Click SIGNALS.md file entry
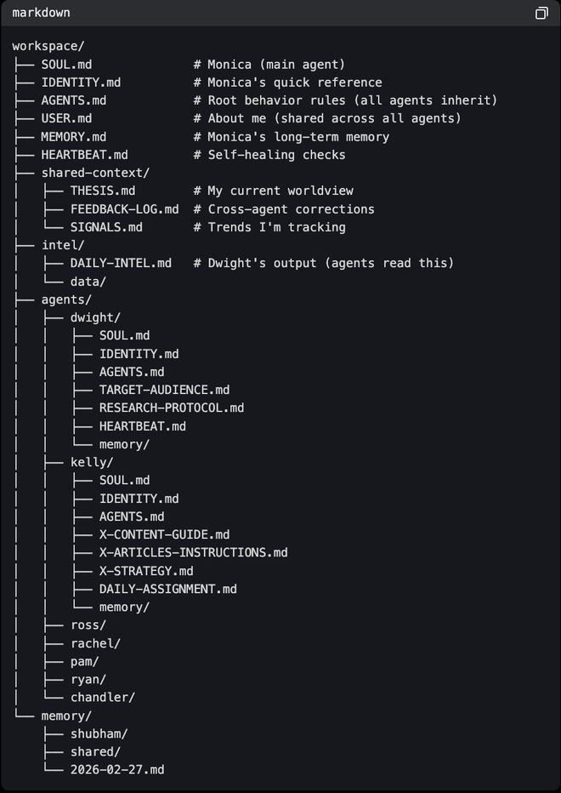 [106, 227]
